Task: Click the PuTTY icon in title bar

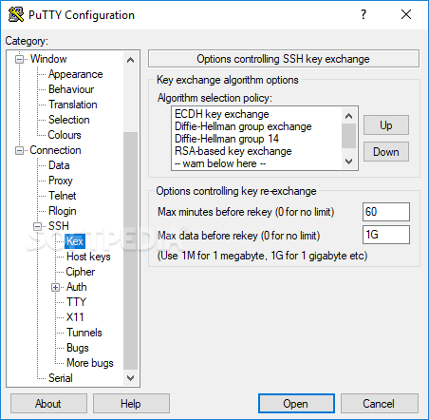Action: [x=16, y=14]
